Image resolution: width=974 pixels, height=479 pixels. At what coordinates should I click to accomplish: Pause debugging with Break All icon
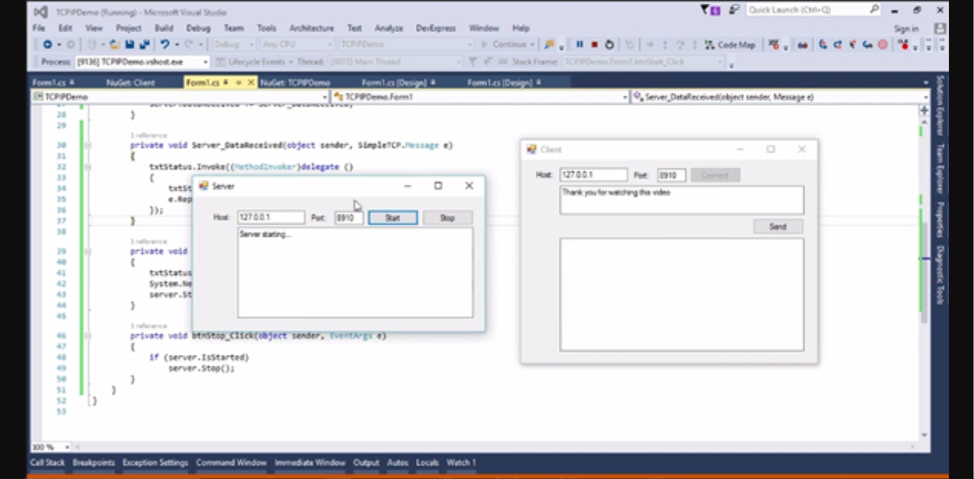580,44
